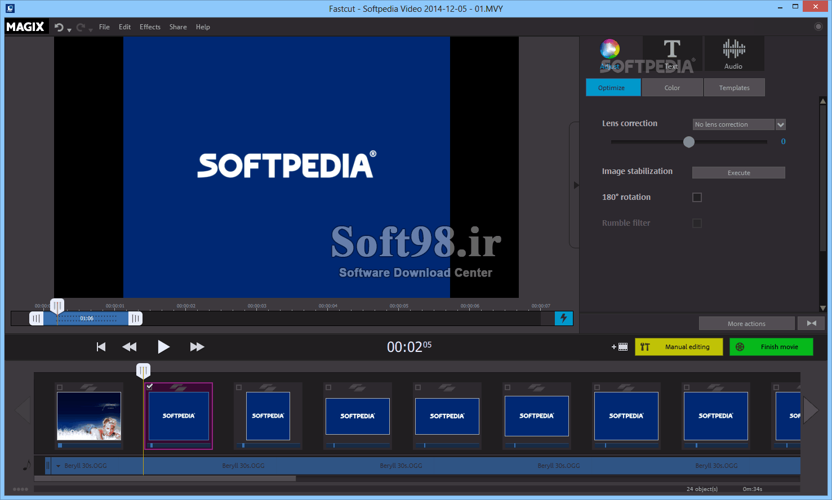Click the Finish movie button
Screen dimensions: 832x500
(x=771, y=347)
